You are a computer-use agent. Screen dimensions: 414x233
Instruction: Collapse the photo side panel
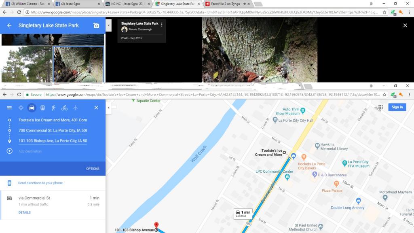tap(108, 25)
